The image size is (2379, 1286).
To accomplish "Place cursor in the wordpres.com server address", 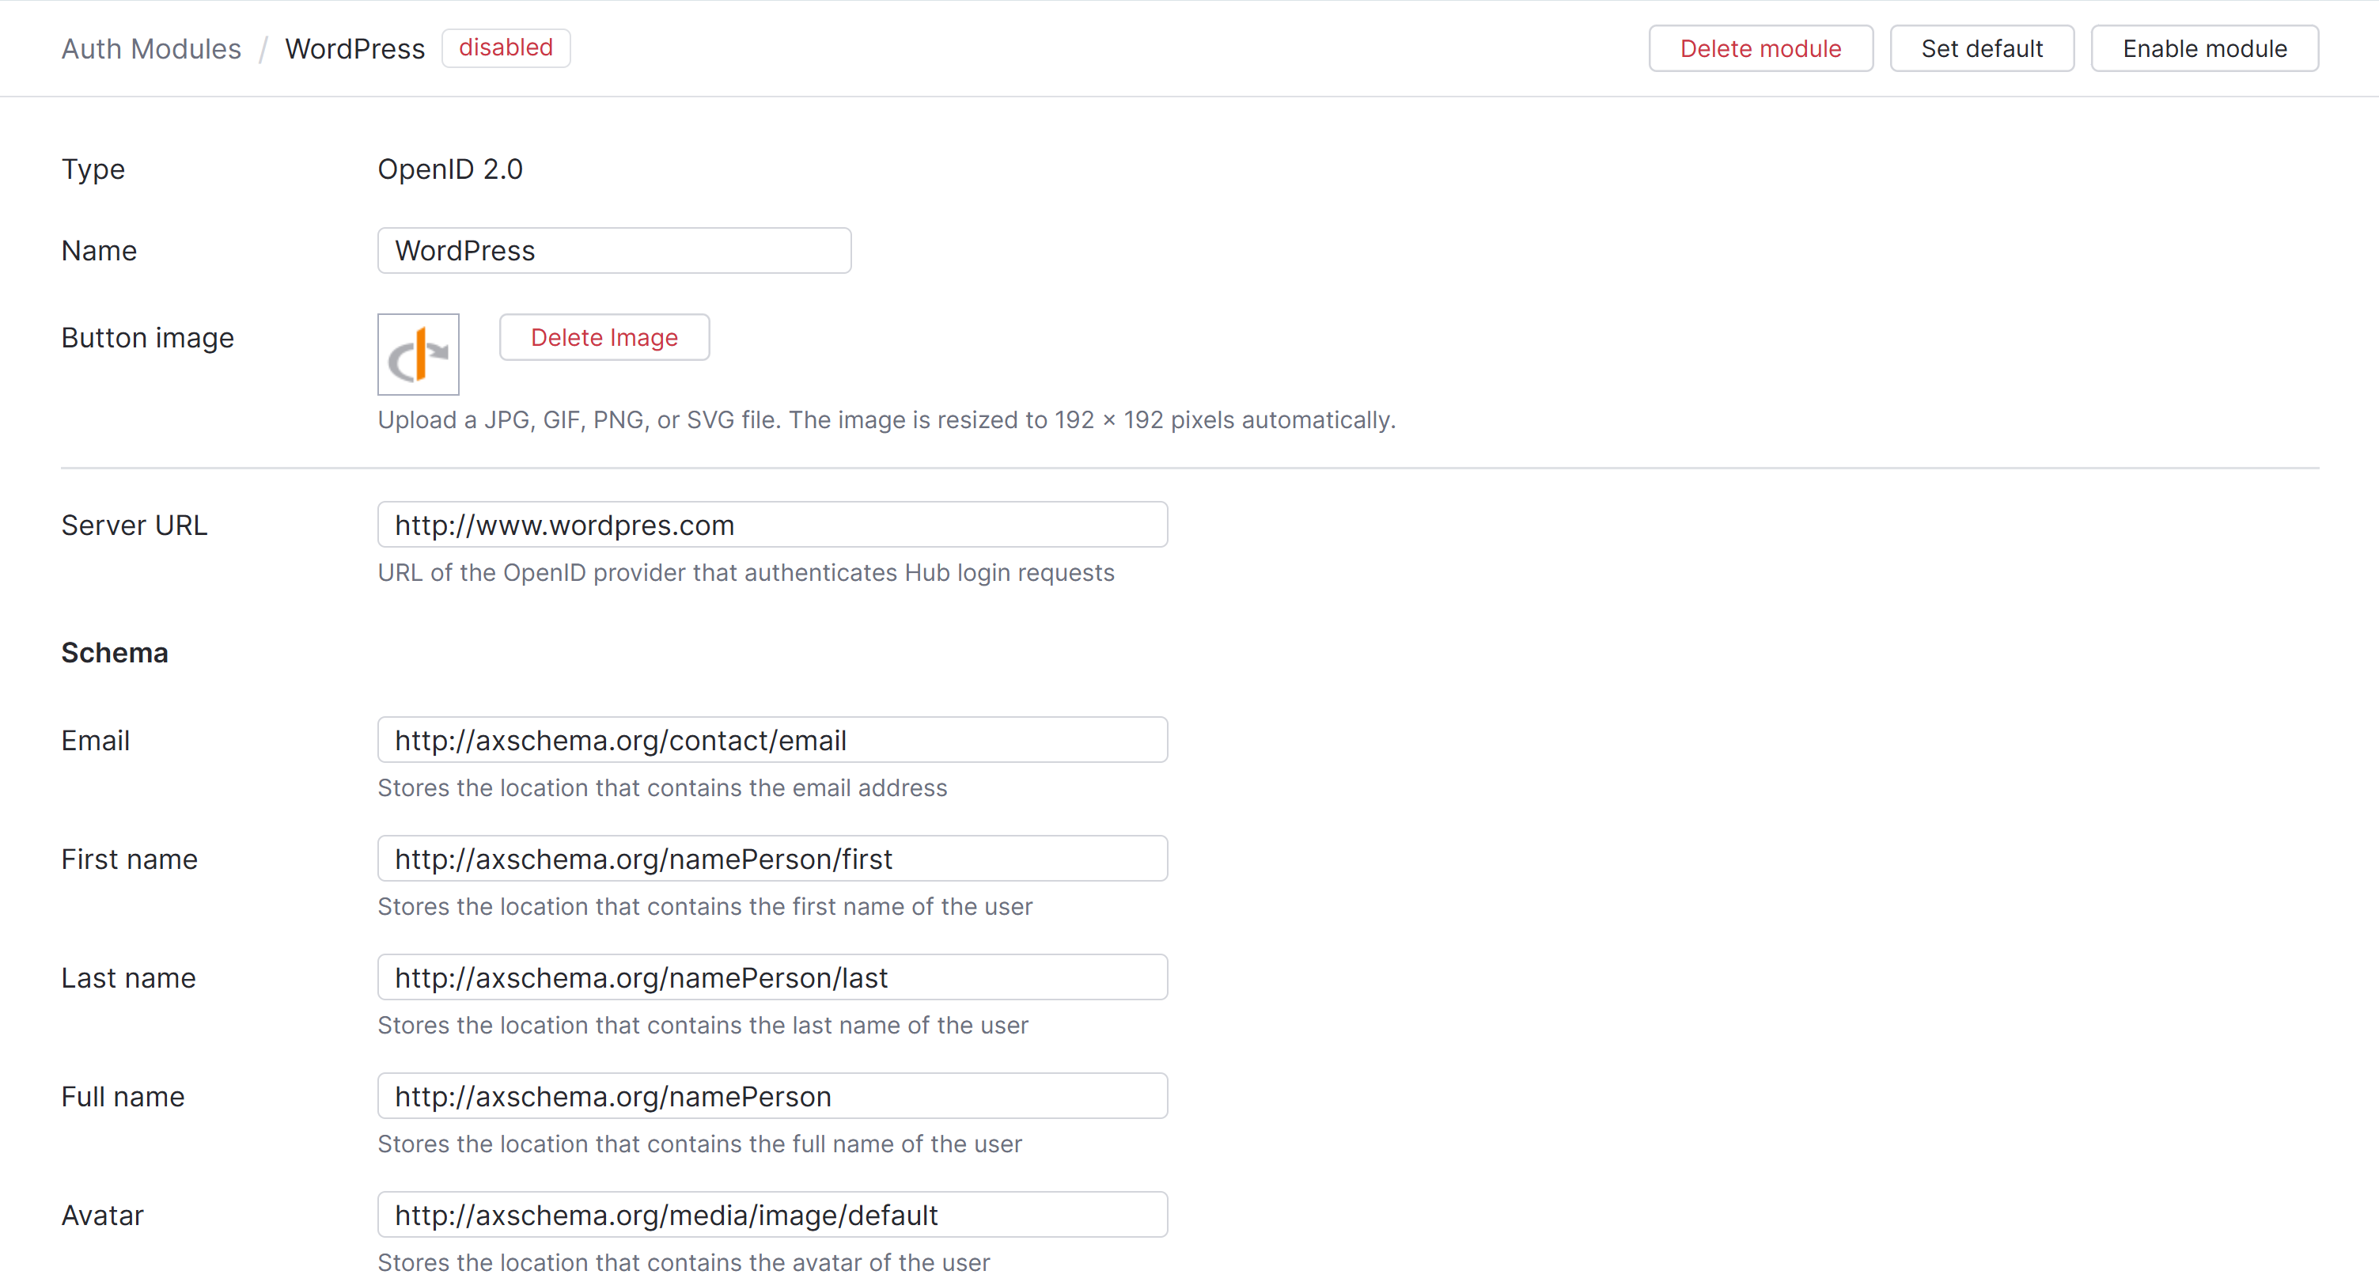I will click(772, 524).
